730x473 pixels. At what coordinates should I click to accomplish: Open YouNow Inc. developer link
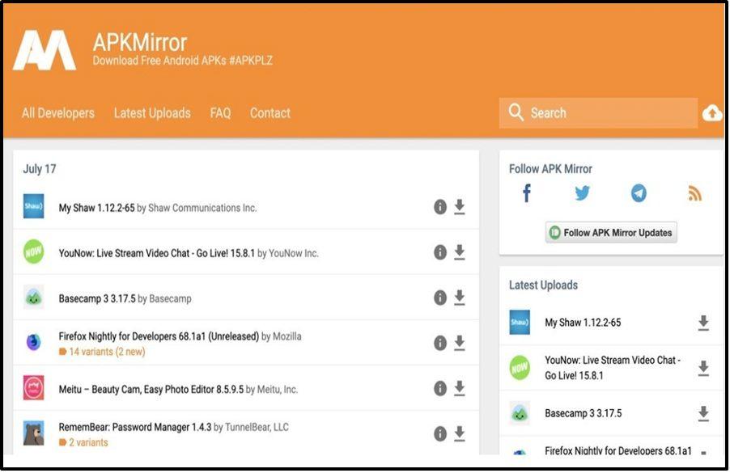293,253
